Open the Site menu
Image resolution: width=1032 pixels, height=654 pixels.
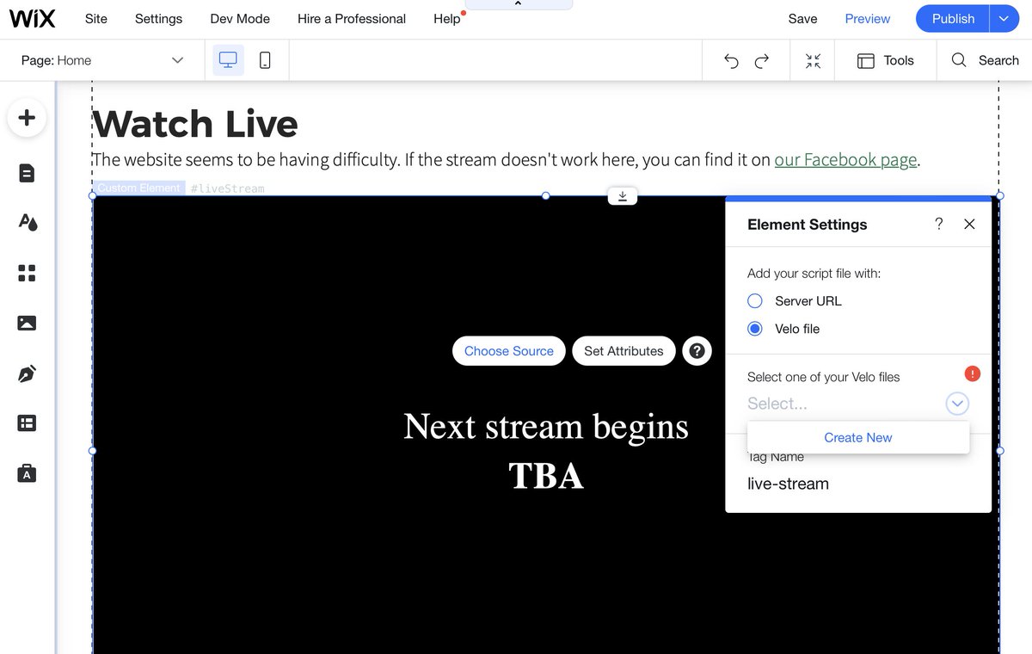coord(96,18)
